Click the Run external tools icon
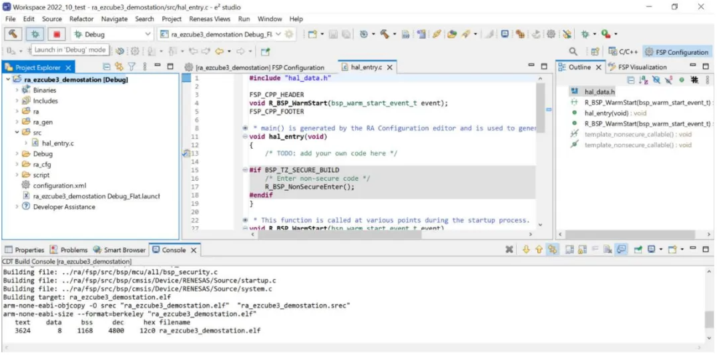 606,34
